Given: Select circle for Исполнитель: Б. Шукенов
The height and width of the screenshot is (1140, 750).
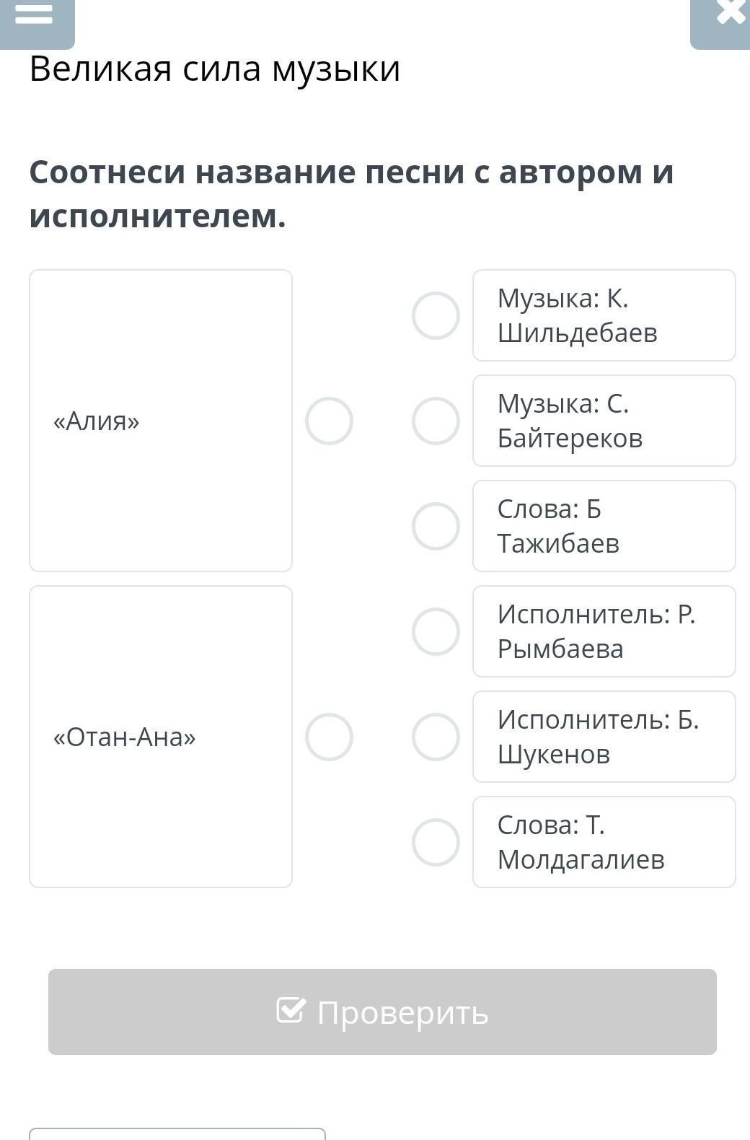Looking at the screenshot, I should [436, 737].
